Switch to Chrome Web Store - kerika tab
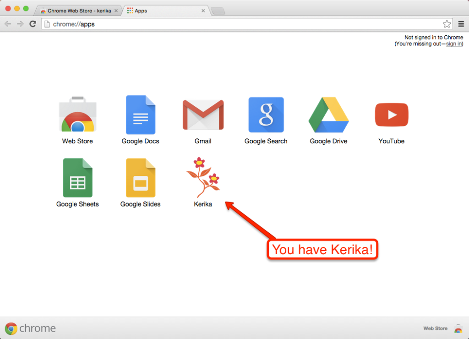Image resolution: width=469 pixels, height=339 pixels. (x=79, y=11)
